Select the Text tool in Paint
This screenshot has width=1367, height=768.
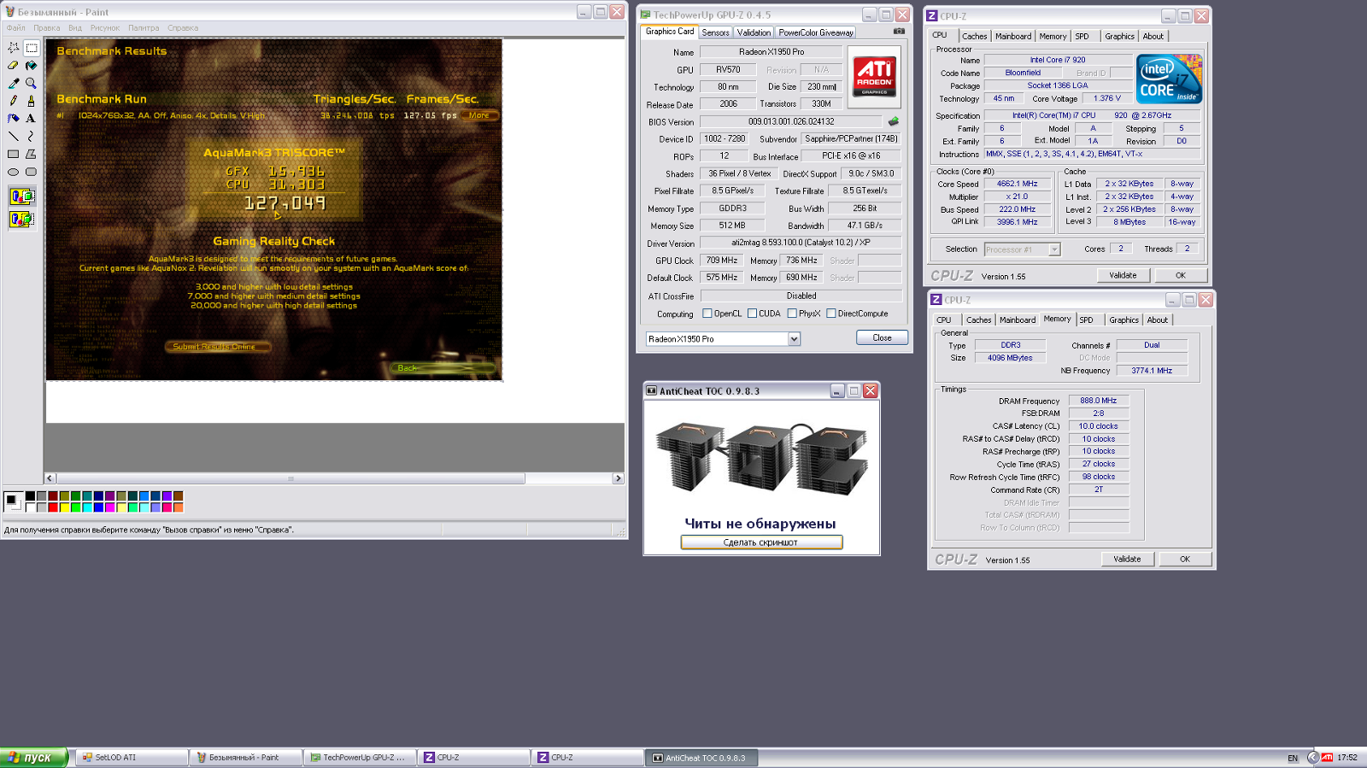coord(31,119)
